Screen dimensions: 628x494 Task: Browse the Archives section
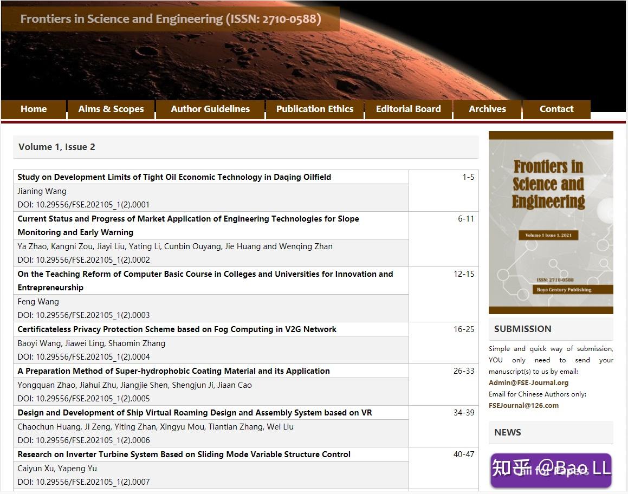(x=487, y=109)
